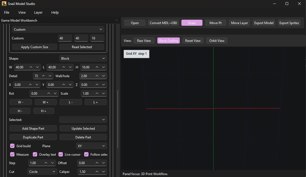Click the first Custom size field
This screenshot has width=306, height=177.
tap(65, 38)
